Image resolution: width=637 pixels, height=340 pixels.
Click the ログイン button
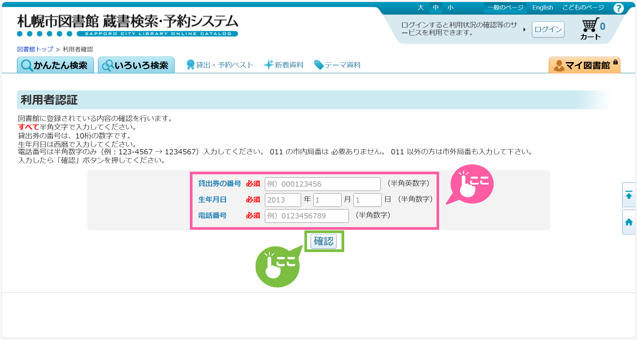coord(548,29)
